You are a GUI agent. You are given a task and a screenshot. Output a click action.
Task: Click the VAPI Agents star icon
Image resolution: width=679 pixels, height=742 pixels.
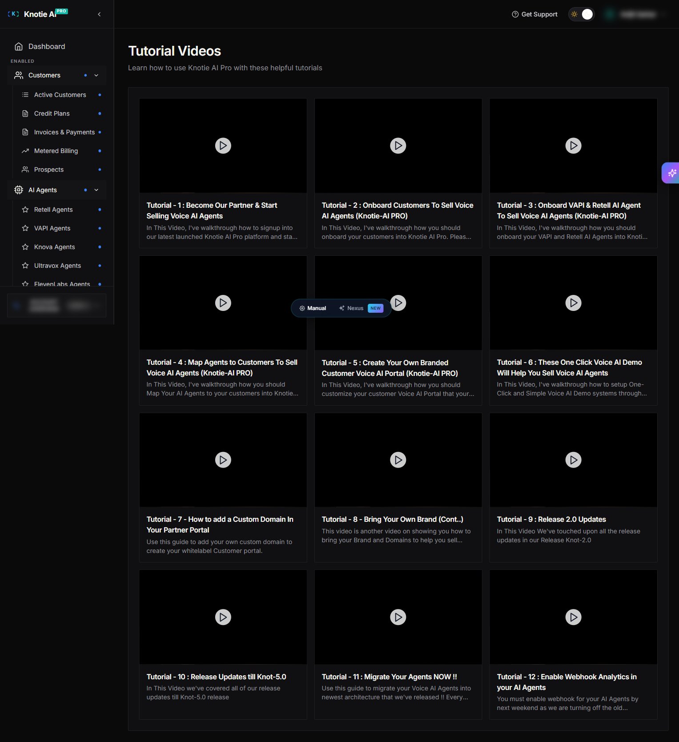click(25, 228)
